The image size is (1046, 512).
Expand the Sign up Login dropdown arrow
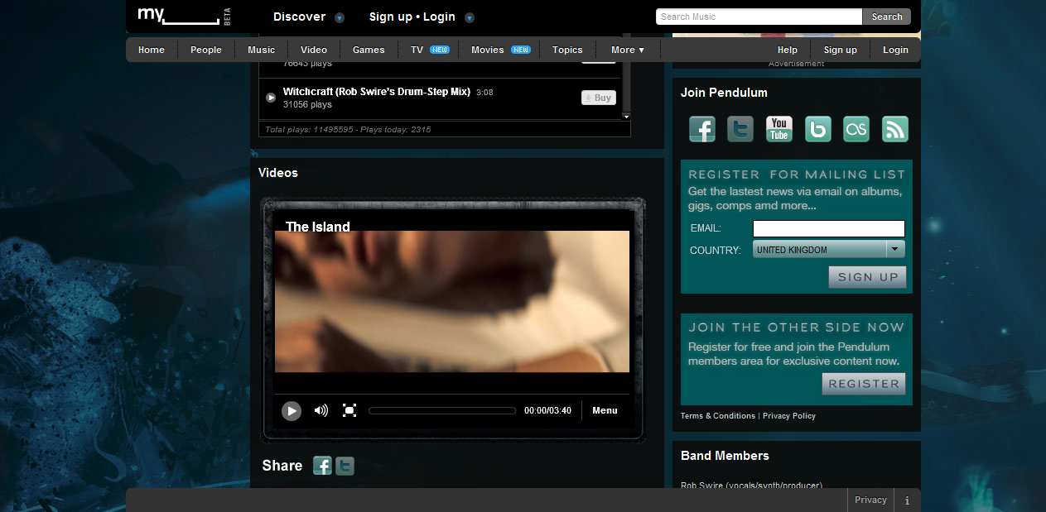tap(470, 17)
